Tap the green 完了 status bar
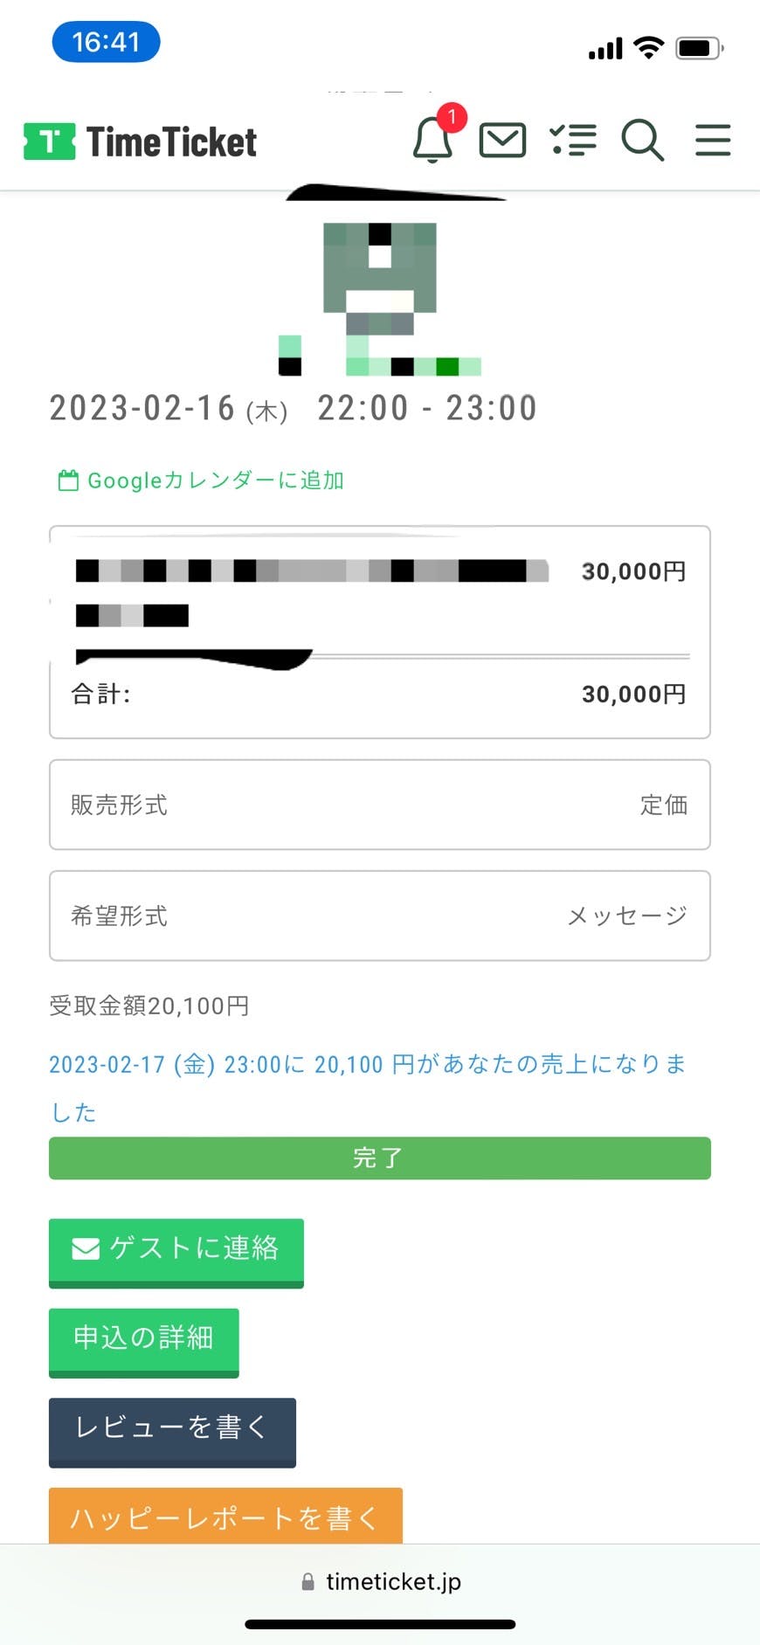This screenshot has height=1645, width=760. pos(379,1158)
